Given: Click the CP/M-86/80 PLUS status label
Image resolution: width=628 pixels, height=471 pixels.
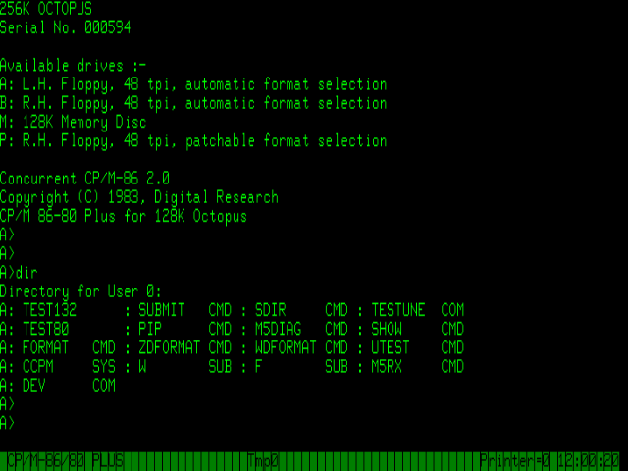Looking at the screenshot, I should click(x=65, y=460).
